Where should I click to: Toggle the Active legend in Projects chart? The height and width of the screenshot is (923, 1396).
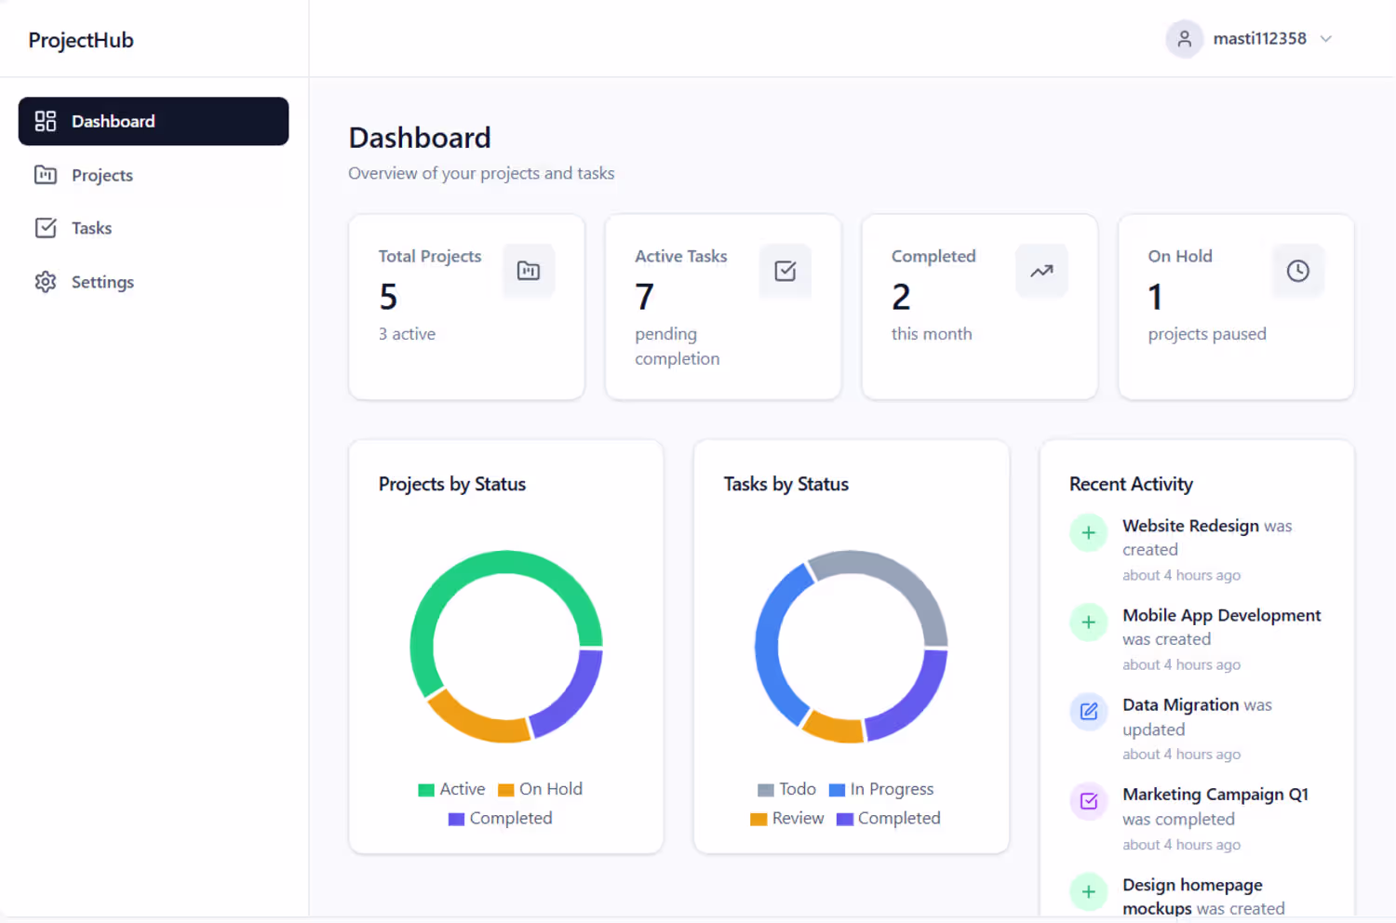(x=451, y=789)
